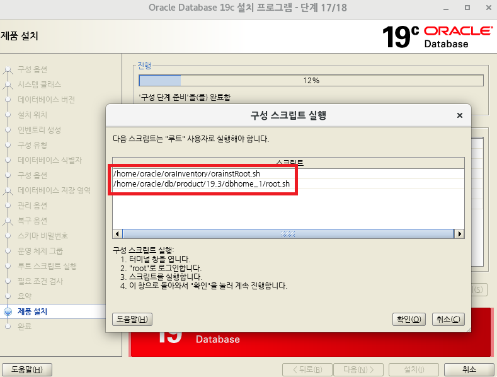
Task: Close the Oracle installer window
Action: [x=488, y=8]
